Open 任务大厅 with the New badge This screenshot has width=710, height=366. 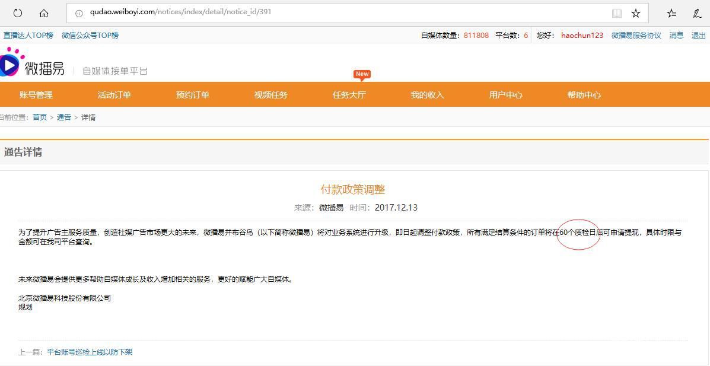[x=349, y=95]
